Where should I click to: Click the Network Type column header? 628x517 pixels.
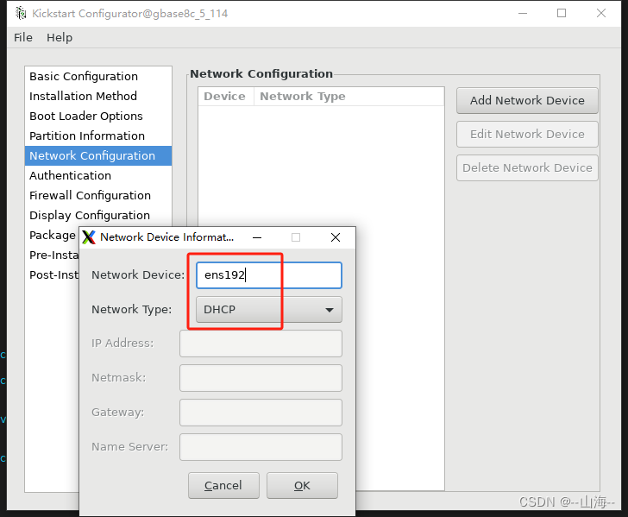(349, 96)
